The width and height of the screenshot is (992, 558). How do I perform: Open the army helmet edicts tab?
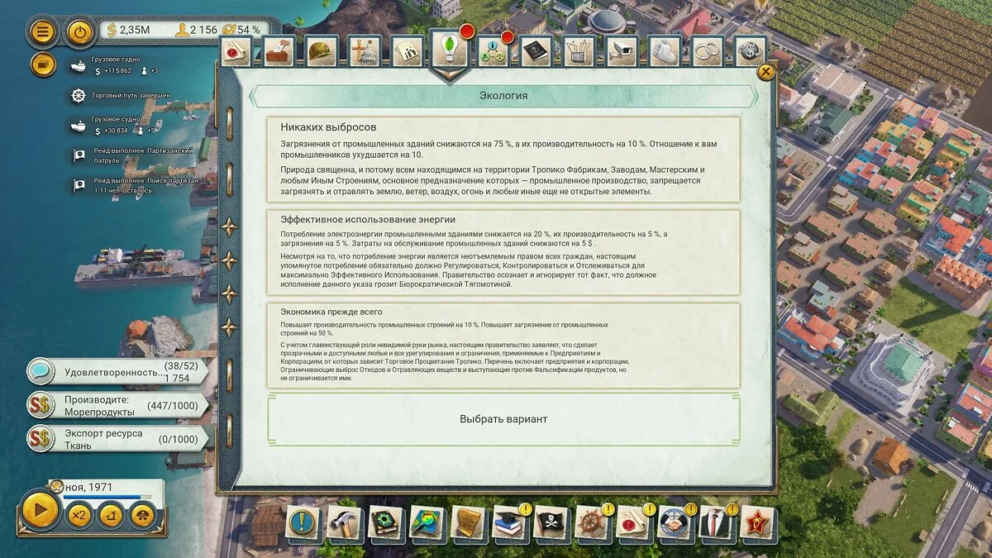322,51
